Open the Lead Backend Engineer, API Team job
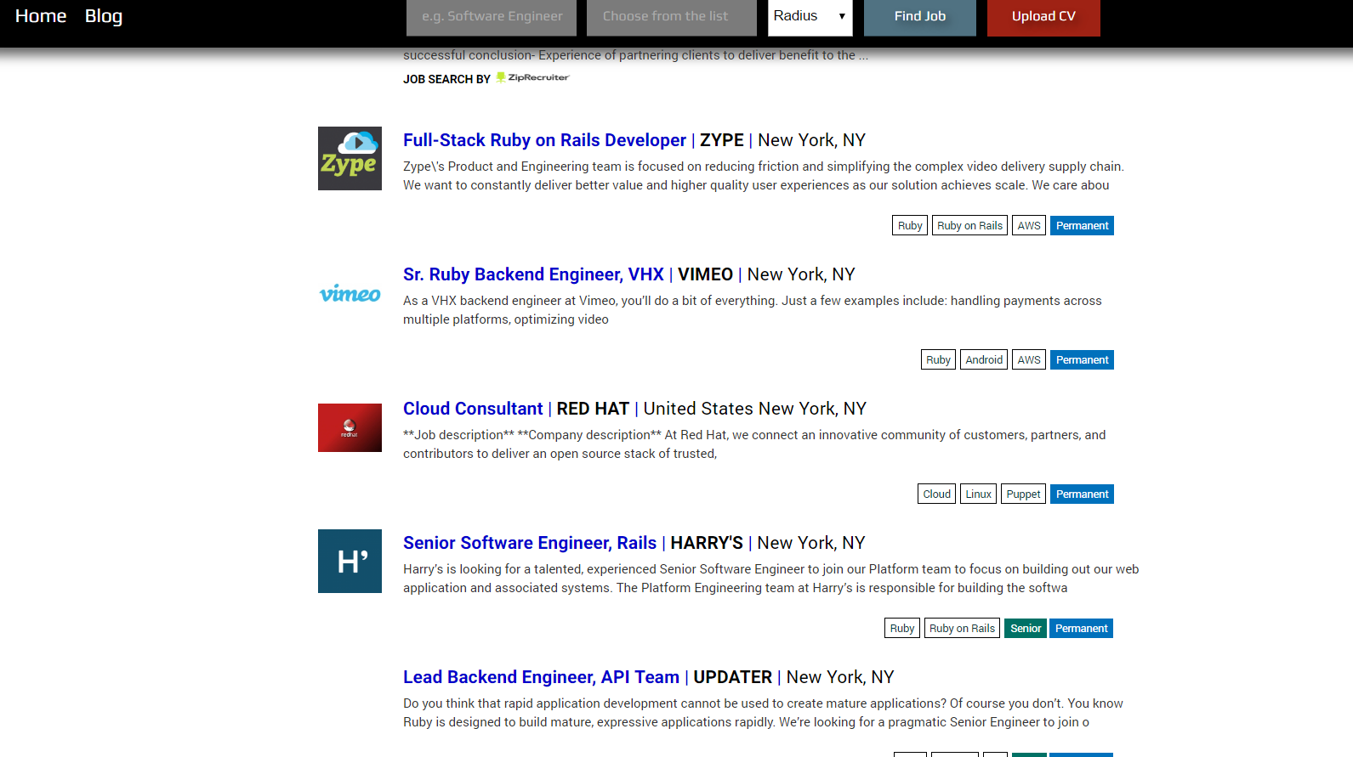The height and width of the screenshot is (757, 1353). click(x=541, y=677)
